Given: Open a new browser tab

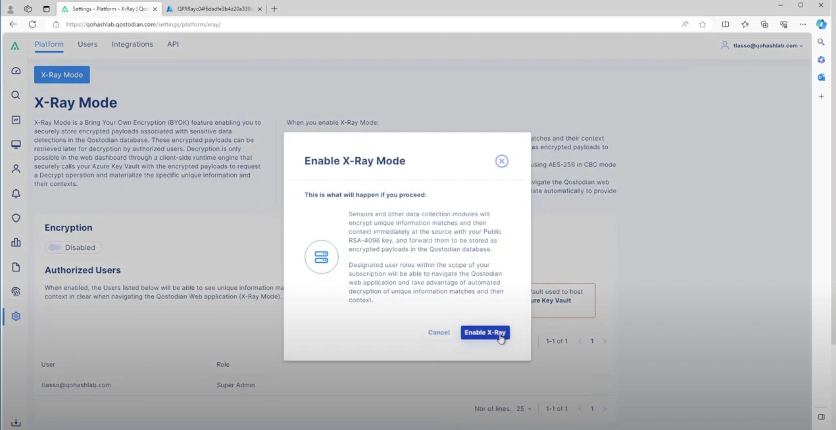Looking at the screenshot, I should [274, 9].
